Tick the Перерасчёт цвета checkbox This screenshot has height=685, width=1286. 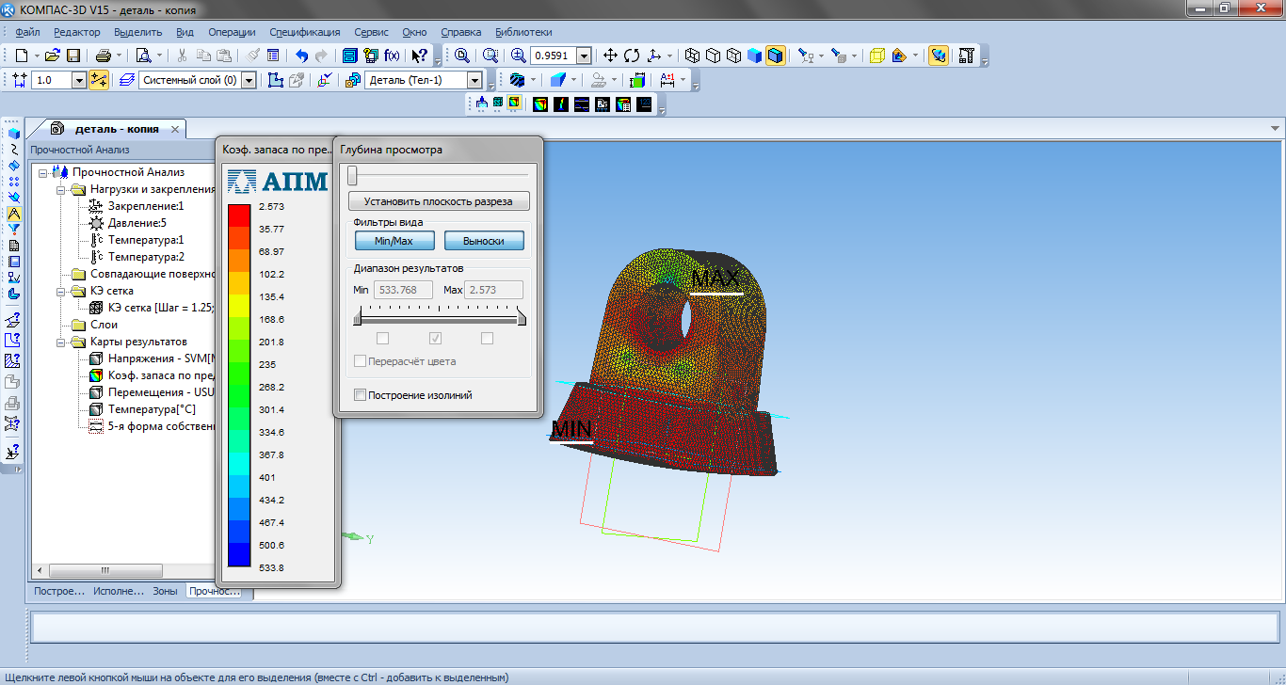click(x=360, y=361)
